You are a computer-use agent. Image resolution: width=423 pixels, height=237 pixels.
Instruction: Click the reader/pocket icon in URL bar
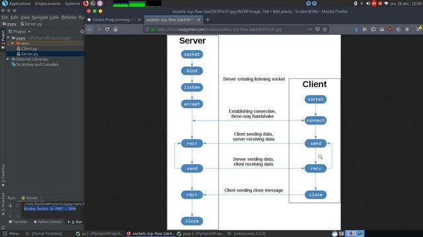[317, 29]
